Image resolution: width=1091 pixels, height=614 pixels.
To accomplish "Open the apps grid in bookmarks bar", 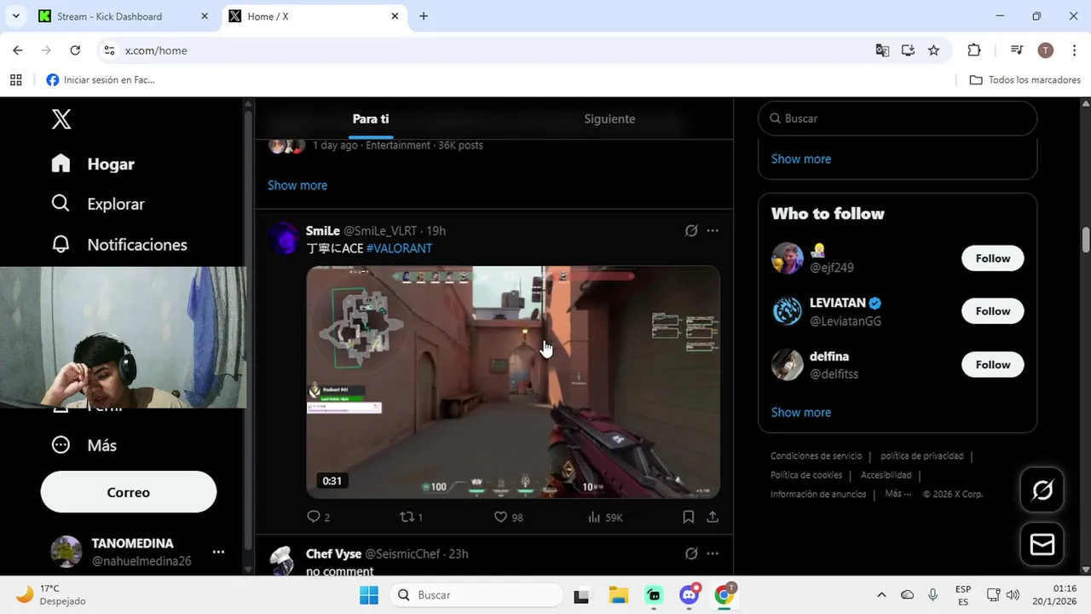I will click(x=15, y=80).
